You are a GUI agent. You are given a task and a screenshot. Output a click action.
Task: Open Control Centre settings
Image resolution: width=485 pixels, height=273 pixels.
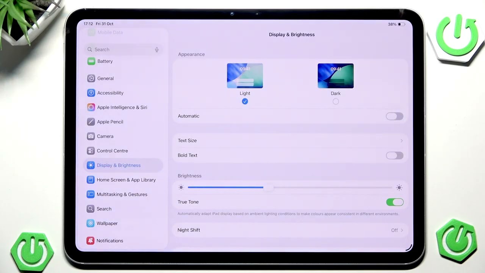[124, 151]
